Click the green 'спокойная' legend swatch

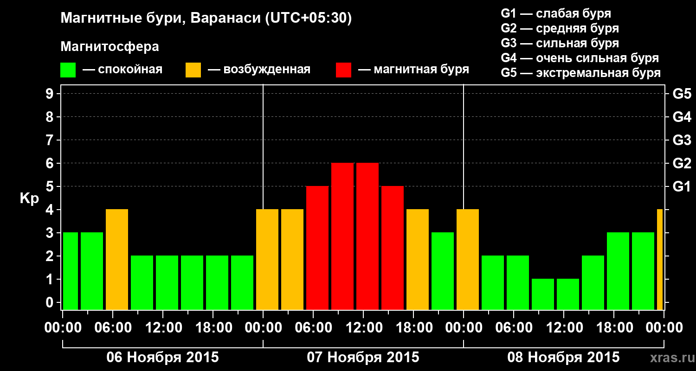(68, 70)
